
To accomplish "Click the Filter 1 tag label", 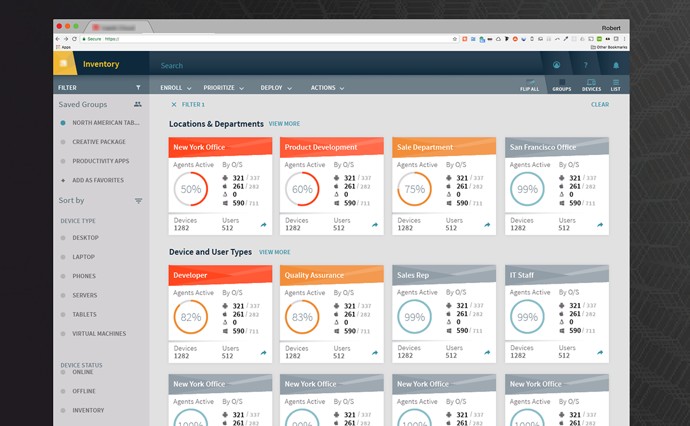I will (x=193, y=104).
